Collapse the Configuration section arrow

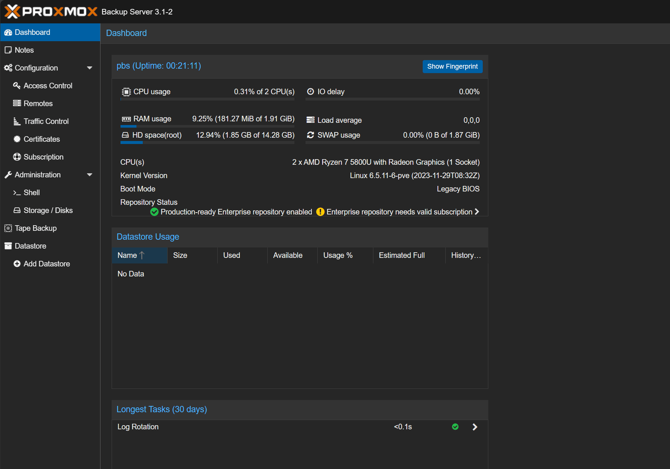(89, 68)
